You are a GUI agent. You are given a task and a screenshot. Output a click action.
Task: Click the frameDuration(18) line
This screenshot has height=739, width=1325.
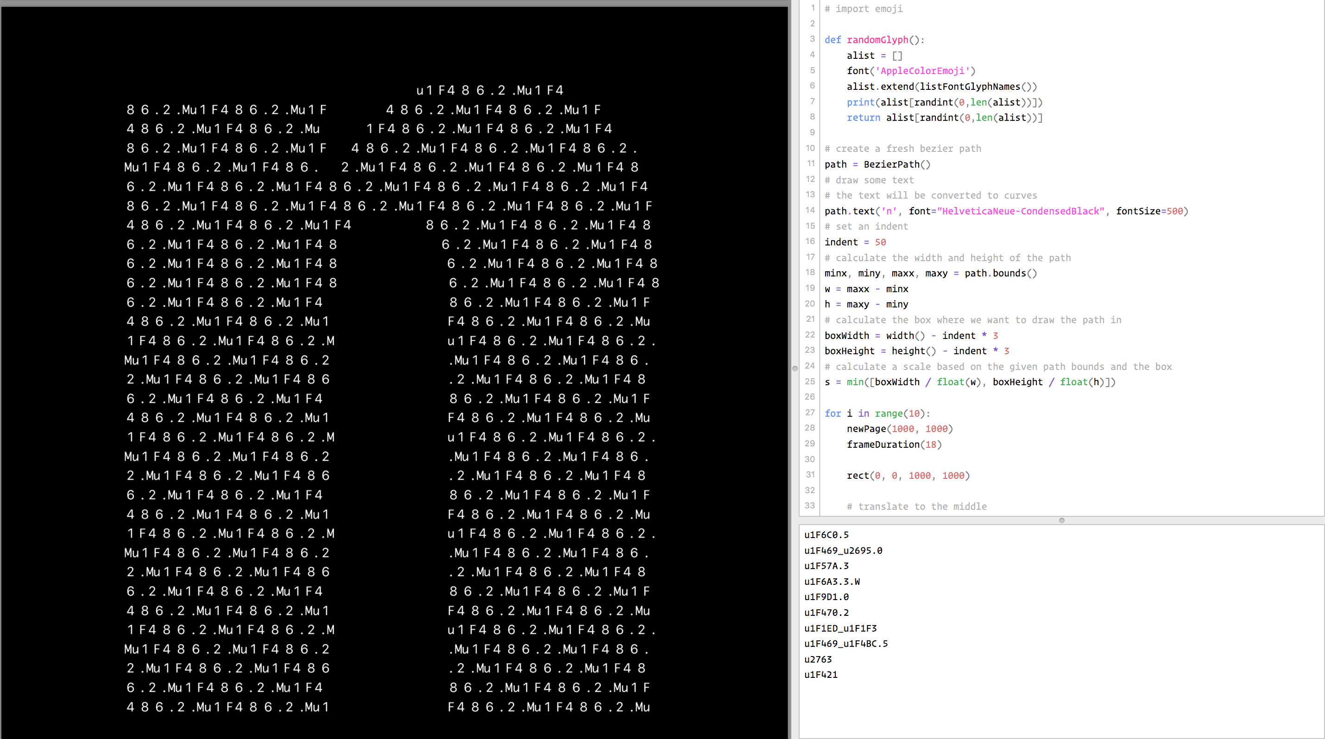point(894,444)
